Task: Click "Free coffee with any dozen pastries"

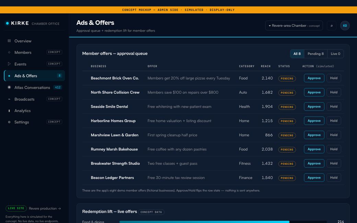Action: 177,149
